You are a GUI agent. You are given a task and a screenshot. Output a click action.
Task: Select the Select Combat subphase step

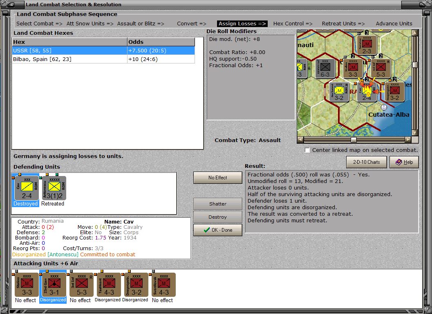pos(39,23)
